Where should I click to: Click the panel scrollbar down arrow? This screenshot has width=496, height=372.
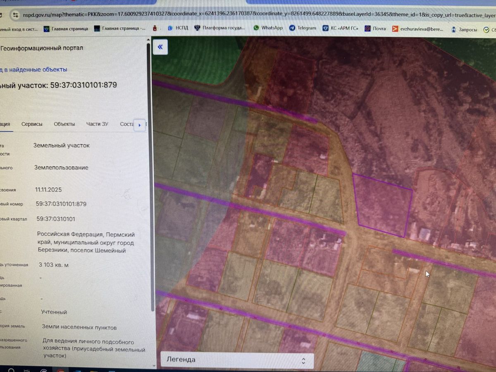pos(154,366)
